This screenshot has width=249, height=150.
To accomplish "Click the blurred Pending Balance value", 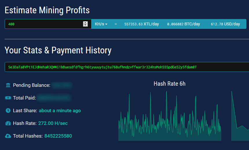I will pos(62,85).
